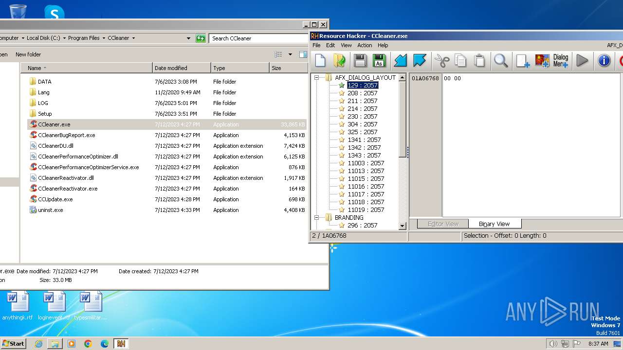623x350 pixels.
Task: Click the Find magnifying glass icon
Action: coord(501,60)
